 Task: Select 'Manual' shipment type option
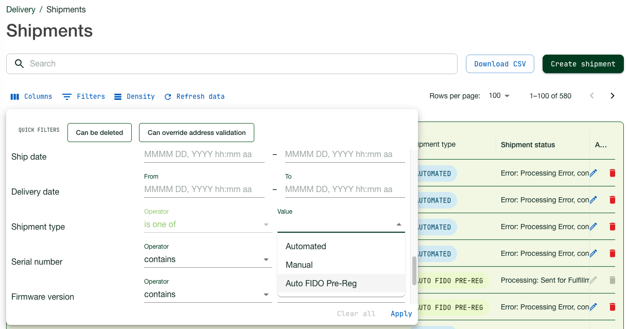click(299, 265)
